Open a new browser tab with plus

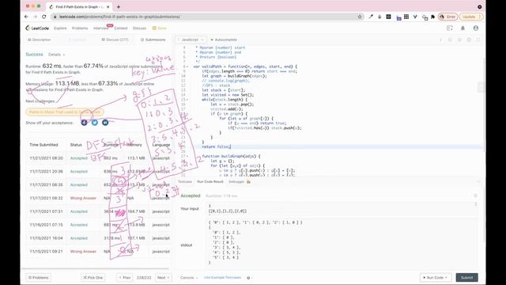[x=119, y=7]
